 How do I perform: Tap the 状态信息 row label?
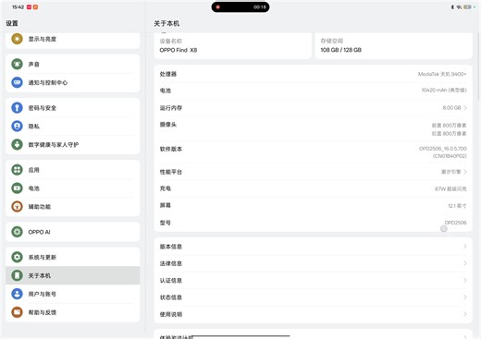(171, 297)
